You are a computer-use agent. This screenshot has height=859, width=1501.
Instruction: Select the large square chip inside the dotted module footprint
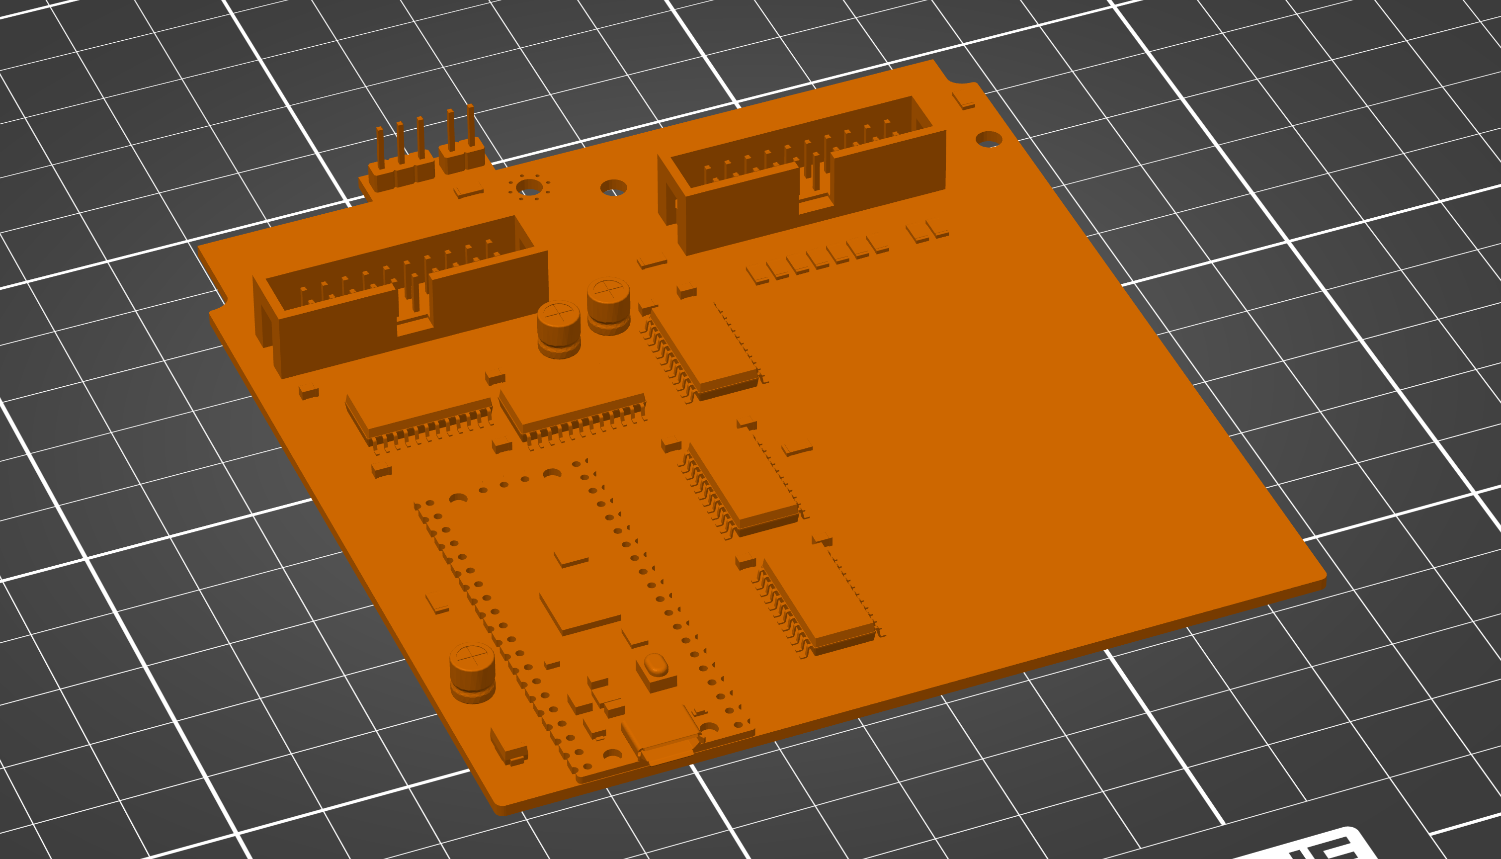coord(580,613)
